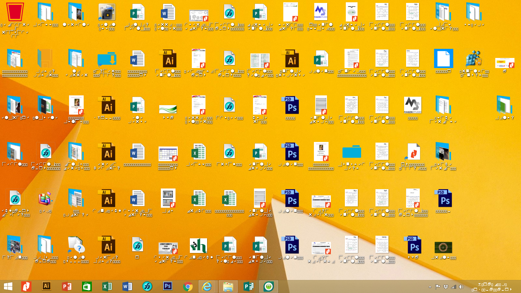Launch Google Chrome from the taskbar
This screenshot has width=521, height=293.
pyautogui.click(x=188, y=286)
